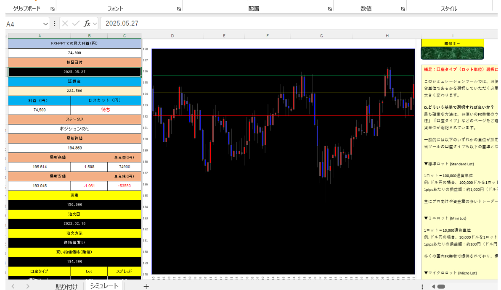Image resolution: width=501 pixels, height=290 pixels.
Task: Expand the Name Box dropdown
Action: (x=45, y=24)
